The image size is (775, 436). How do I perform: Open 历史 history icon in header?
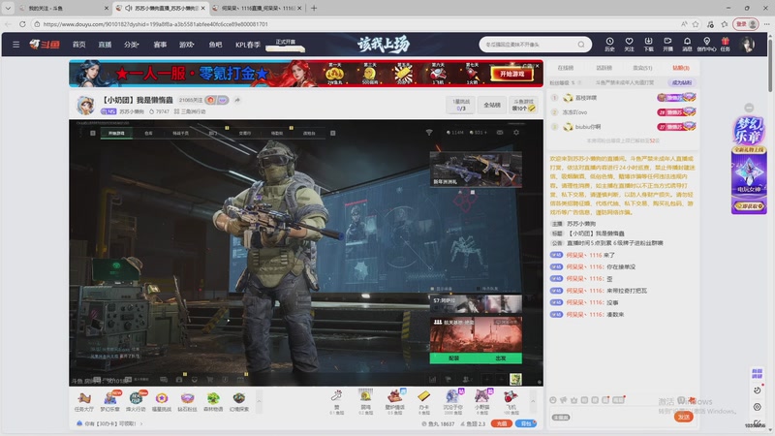(x=609, y=44)
